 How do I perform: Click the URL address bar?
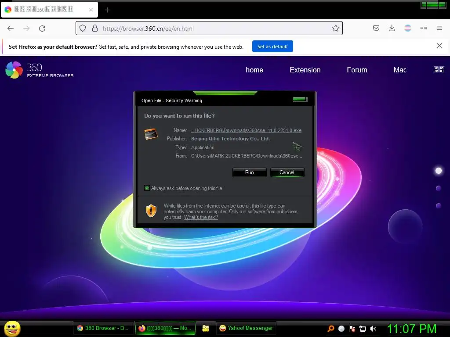pyautogui.click(x=209, y=29)
